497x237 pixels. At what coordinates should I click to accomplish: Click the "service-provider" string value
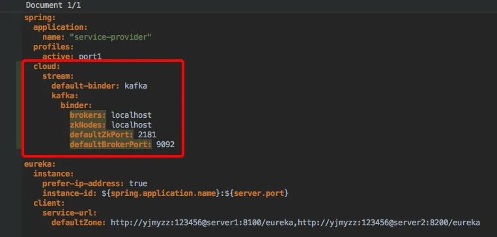[111, 37]
